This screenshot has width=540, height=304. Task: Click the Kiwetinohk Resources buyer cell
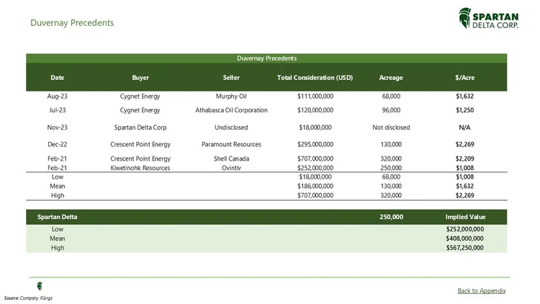click(140, 168)
